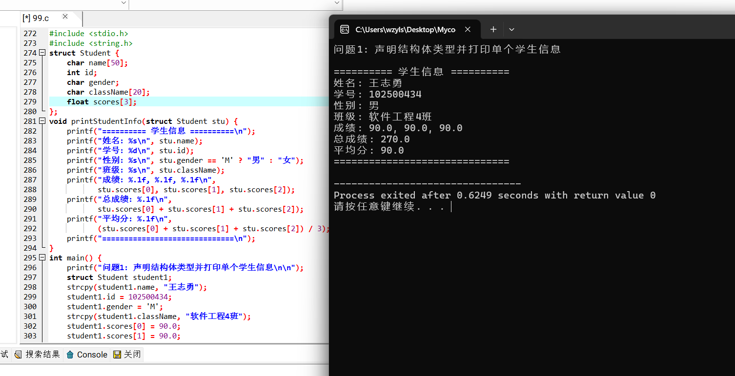This screenshot has width=735, height=376.
Task: Click terminal output 姓名: 王志勇
Action: click(368, 83)
